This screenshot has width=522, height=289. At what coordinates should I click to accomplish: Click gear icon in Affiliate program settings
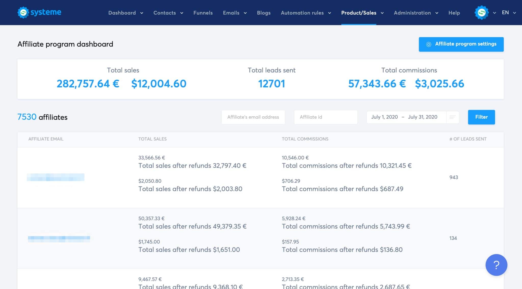coord(429,44)
